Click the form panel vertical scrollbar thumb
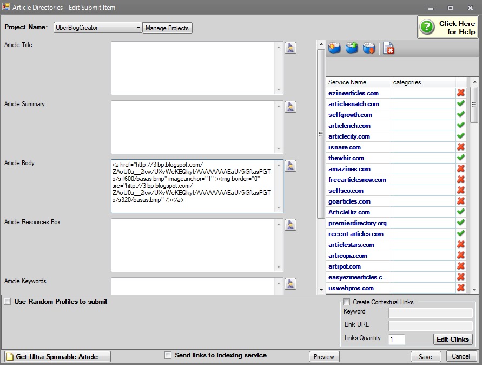The image size is (482, 365). [321, 134]
